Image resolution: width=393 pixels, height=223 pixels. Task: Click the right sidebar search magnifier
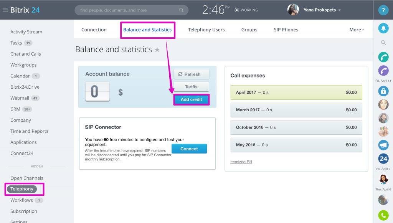[383, 43]
